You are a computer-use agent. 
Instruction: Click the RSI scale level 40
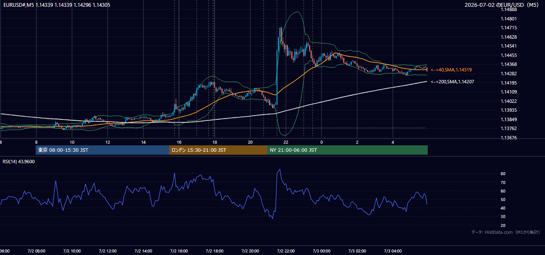click(x=503, y=208)
